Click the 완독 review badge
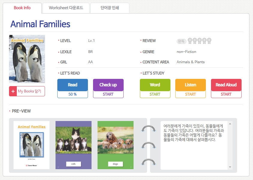 tap(182, 41)
